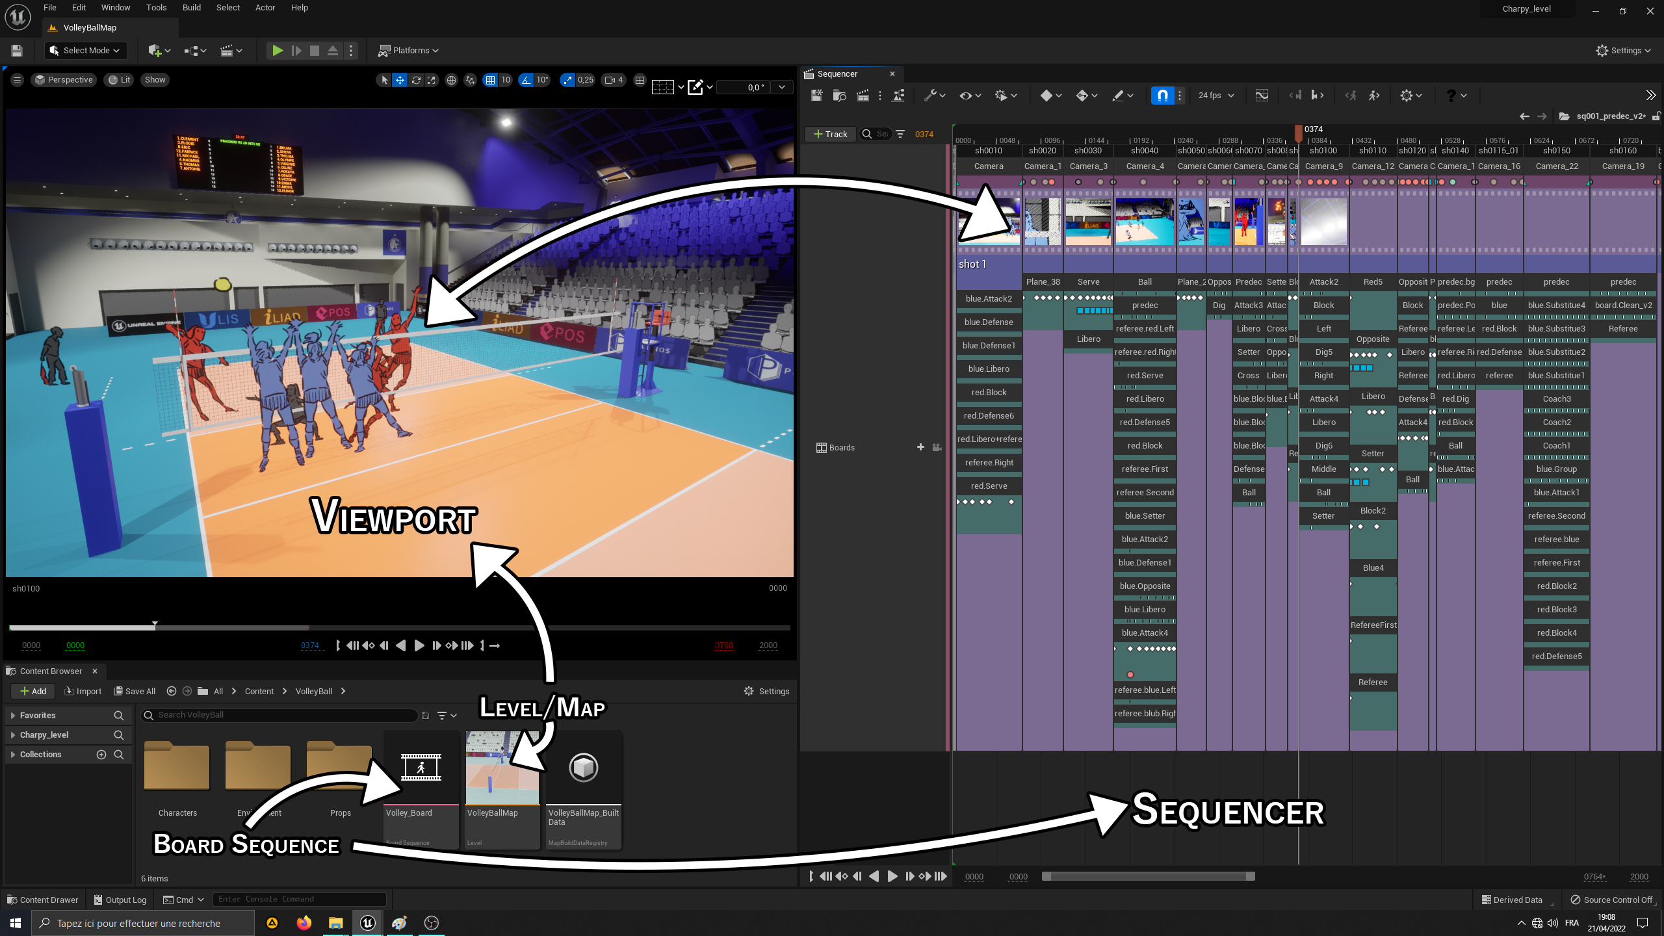Toggle Source Control Off status

tap(1611, 900)
